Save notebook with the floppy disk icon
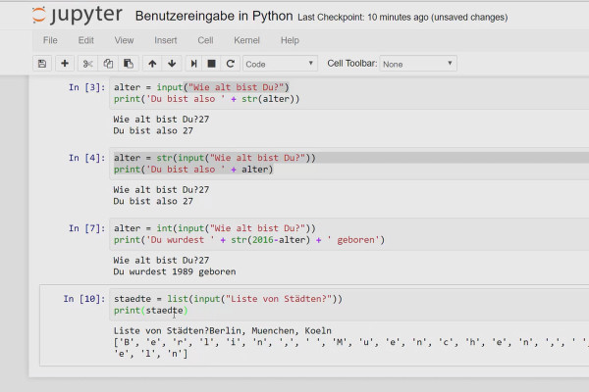The width and height of the screenshot is (589, 392). [x=42, y=64]
